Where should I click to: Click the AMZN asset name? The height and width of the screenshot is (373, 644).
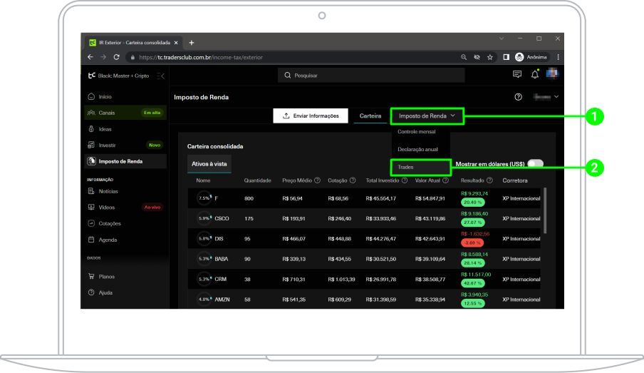pos(222,300)
